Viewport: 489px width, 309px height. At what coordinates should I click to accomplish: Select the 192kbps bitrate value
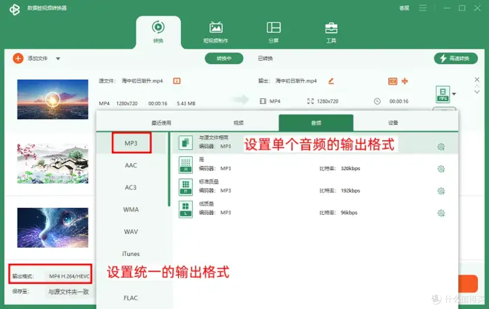click(x=350, y=190)
